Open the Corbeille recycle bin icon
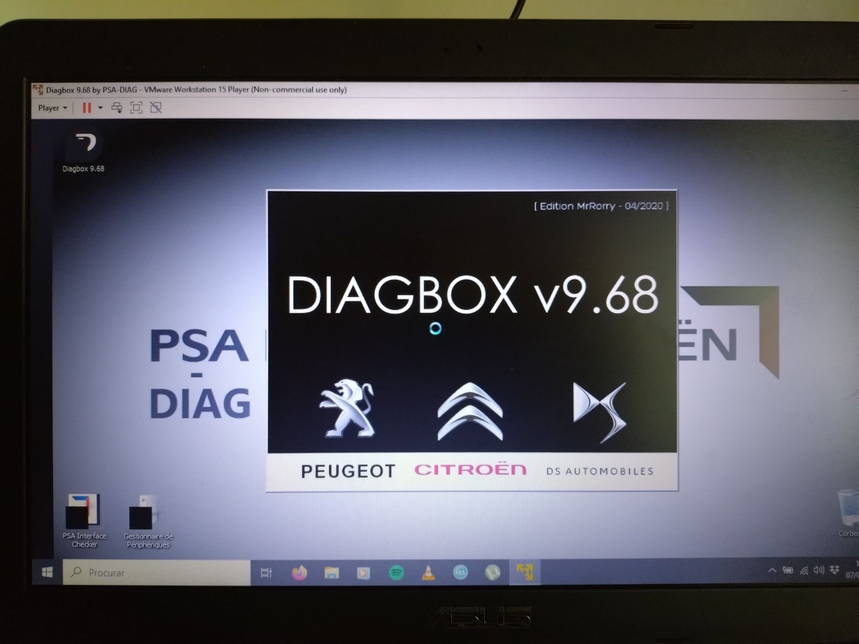 848,513
